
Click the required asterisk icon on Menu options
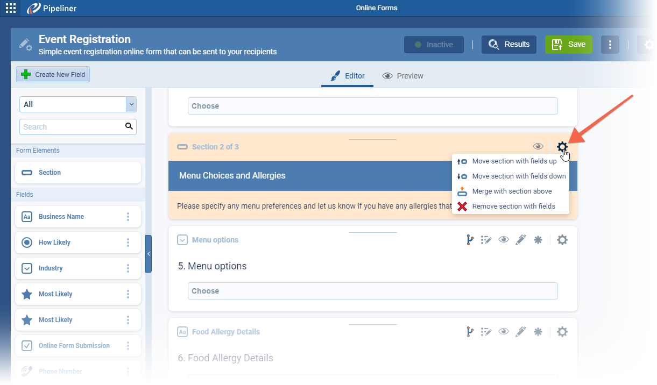(x=538, y=240)
